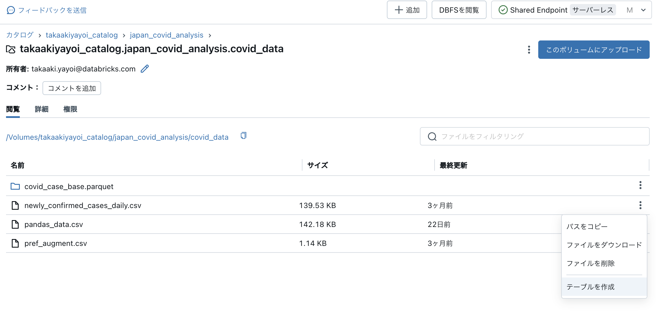
Task: Edit the owner with the pencil icon
Action: [x=145, y=69]
